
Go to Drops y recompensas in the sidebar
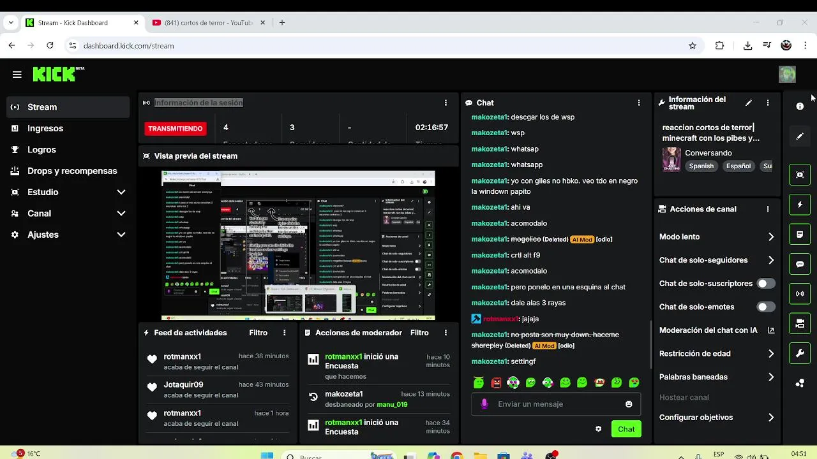point(68,171)
